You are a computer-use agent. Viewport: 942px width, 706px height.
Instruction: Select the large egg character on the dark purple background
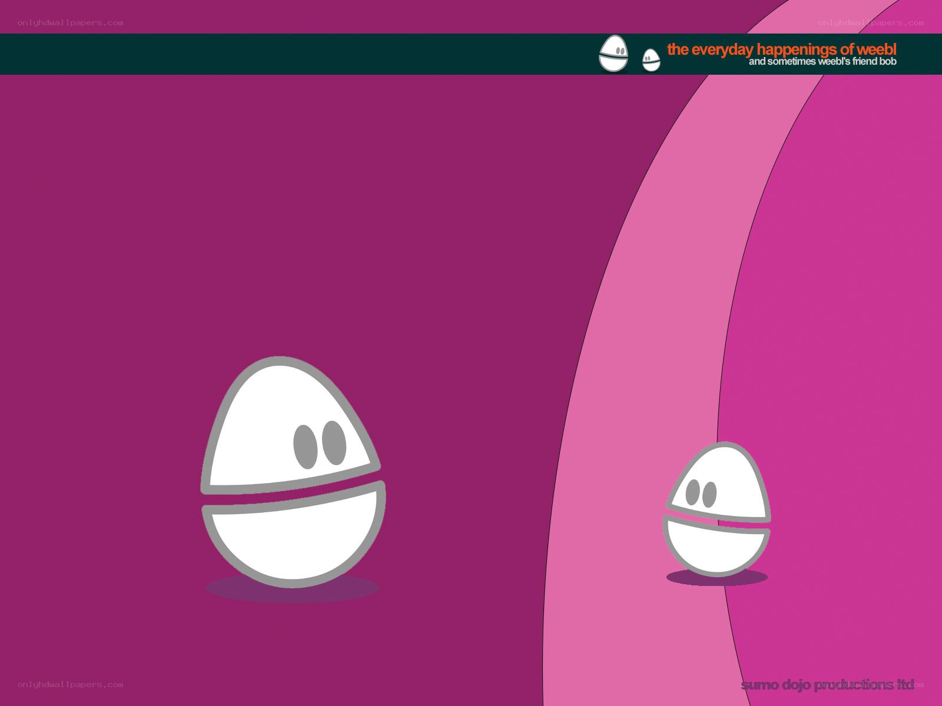pos(293,472)
